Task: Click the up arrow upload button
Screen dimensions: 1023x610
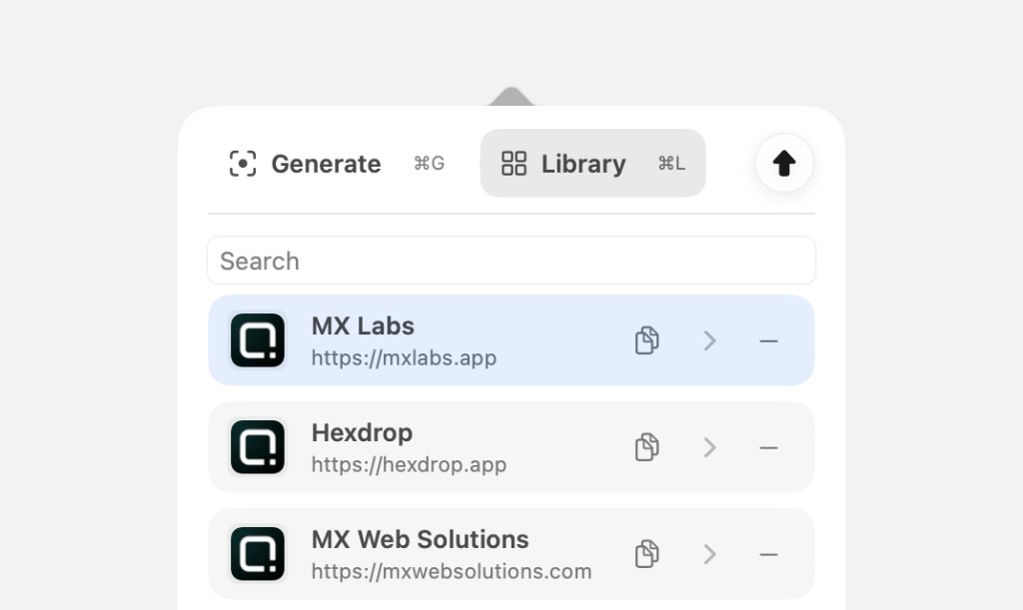Action: (x=784, y=163)
